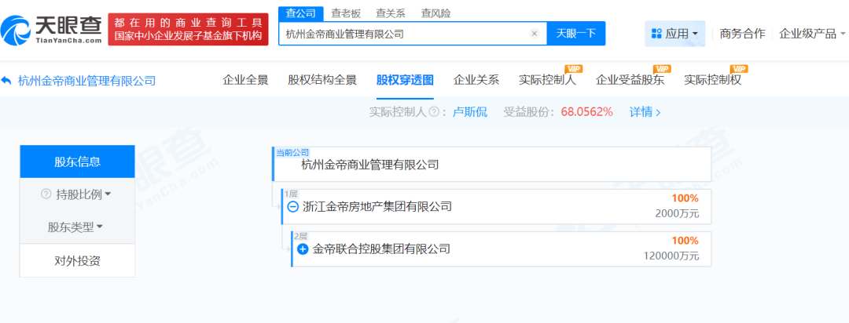Open the 详情 link for actual controller
This screenshot has height=323, width=849.
645,112
